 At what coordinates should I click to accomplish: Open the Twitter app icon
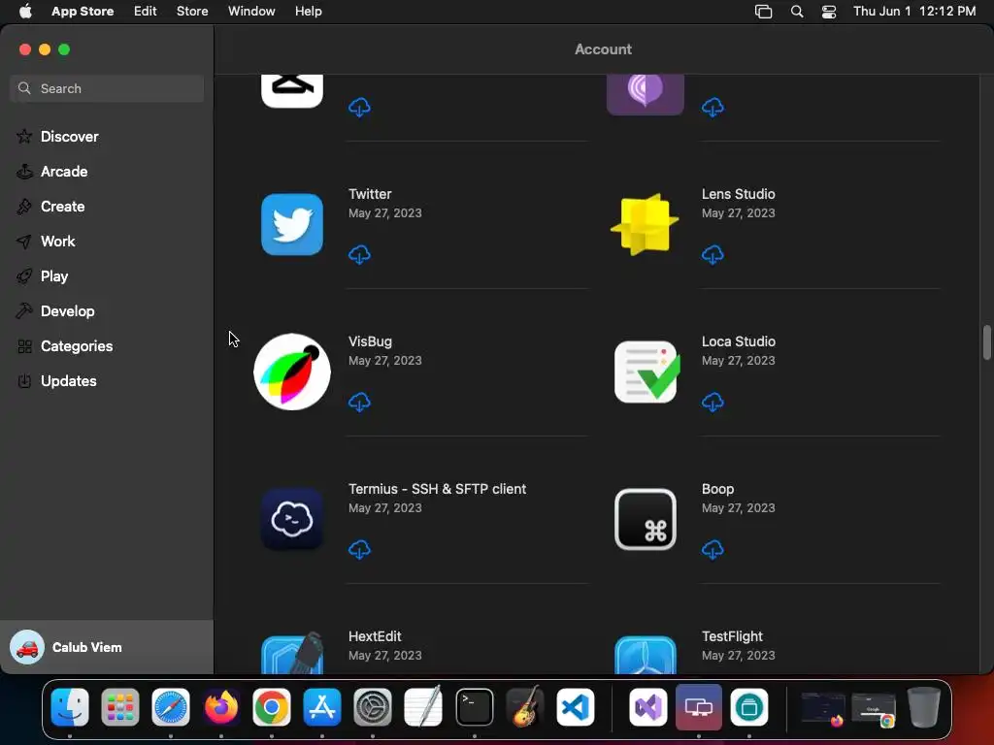pyautogui.click(x=292, y=224)
